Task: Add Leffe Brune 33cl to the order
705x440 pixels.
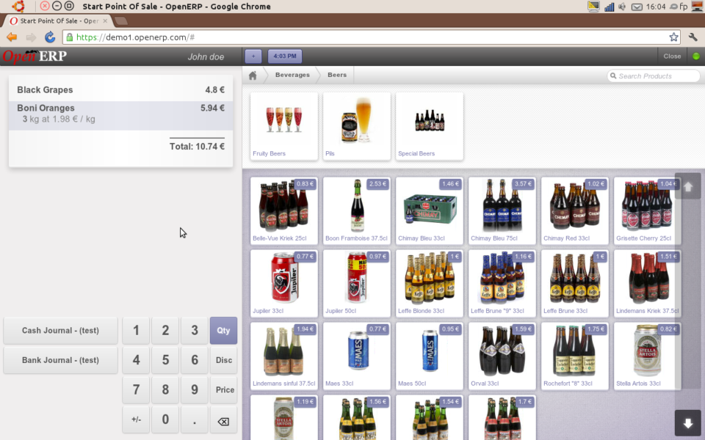Action: [x=575, y=283]
